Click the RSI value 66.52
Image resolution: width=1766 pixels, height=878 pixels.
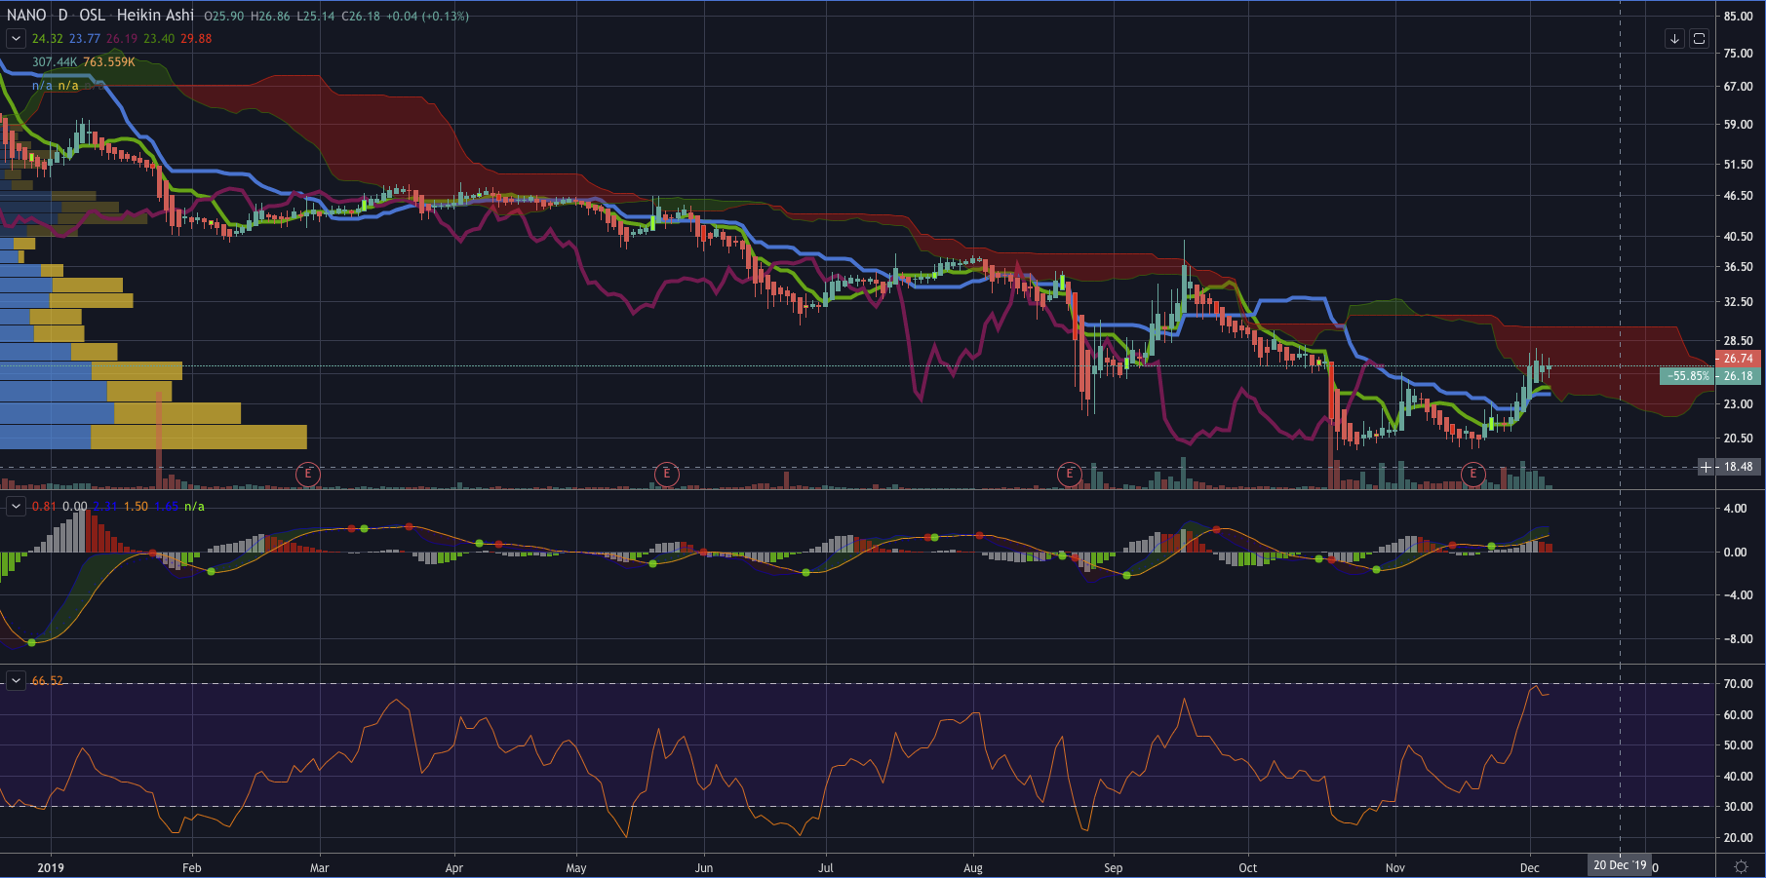click(x=47, y=681)
